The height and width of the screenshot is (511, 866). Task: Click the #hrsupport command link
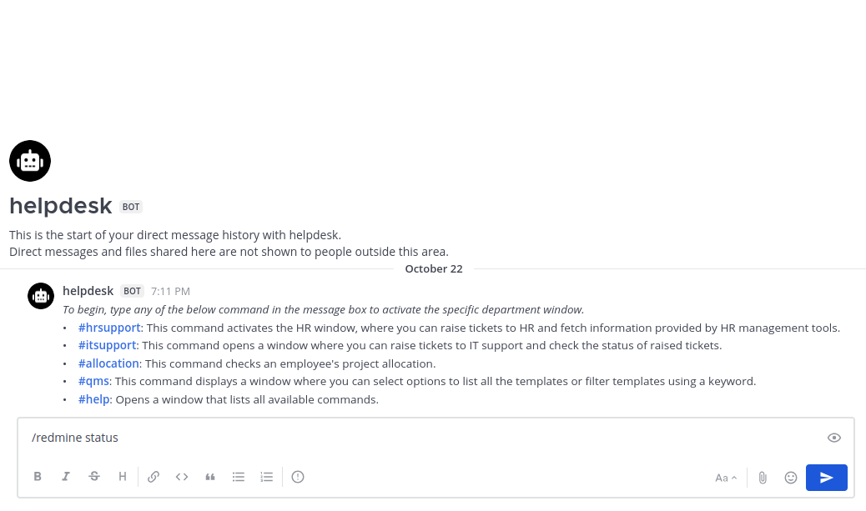(109, 328)
